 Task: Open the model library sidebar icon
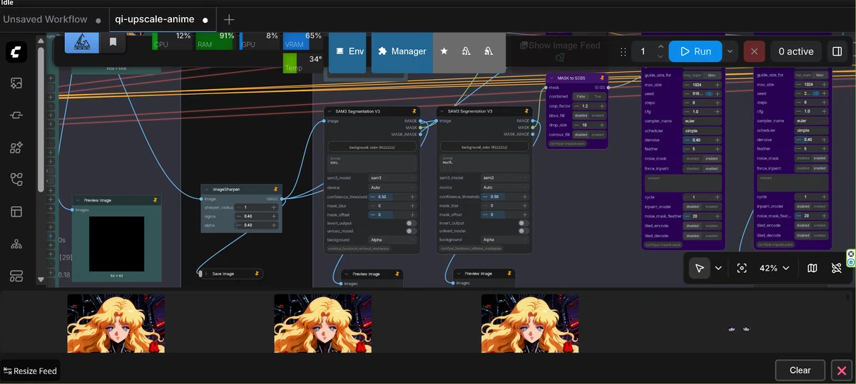[x=16, y=147]
